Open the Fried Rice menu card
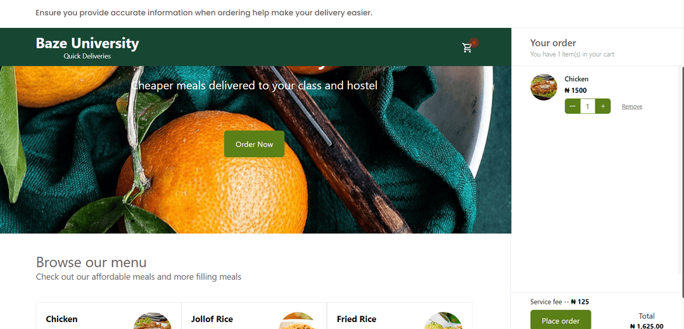Screen dimensions: 684x329 400,316
